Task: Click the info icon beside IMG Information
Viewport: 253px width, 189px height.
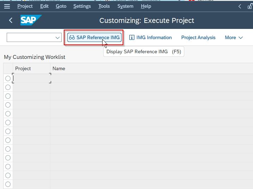Action: [132, 37]
